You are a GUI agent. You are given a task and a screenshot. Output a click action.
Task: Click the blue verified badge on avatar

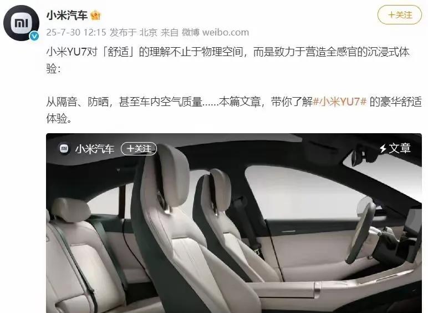coord(34,36)
